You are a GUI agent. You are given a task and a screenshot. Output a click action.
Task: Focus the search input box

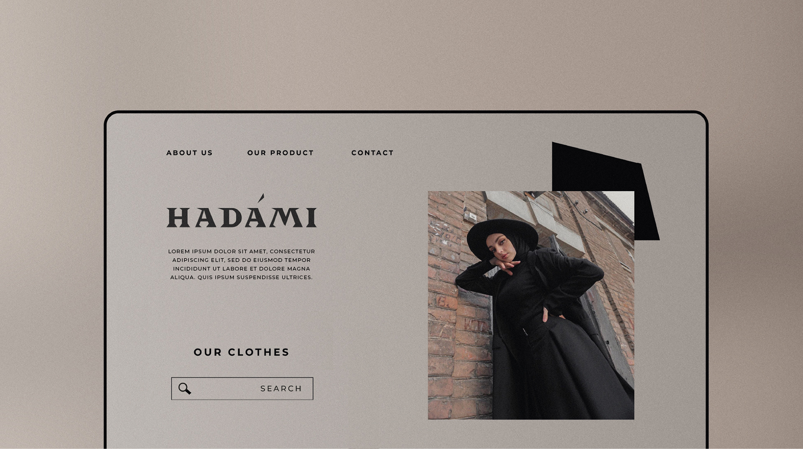click(x=242, y=388)
